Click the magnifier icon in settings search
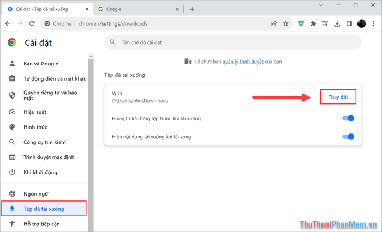382x232 pixels. (x=112, y=42)
